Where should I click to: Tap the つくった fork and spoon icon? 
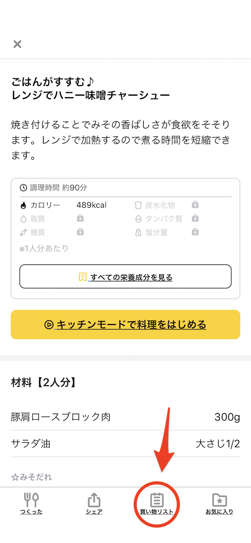click(x=31, y=500)
